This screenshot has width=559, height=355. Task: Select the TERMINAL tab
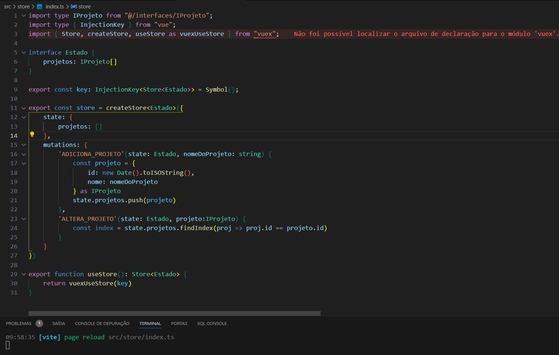(x=150, y=323)
